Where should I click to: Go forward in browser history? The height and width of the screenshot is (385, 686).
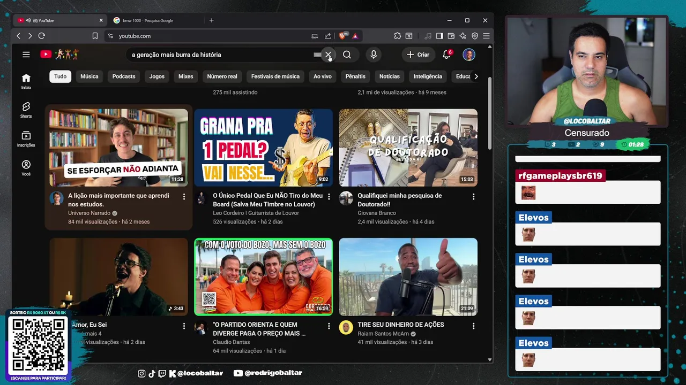click(x=30, y=36)
